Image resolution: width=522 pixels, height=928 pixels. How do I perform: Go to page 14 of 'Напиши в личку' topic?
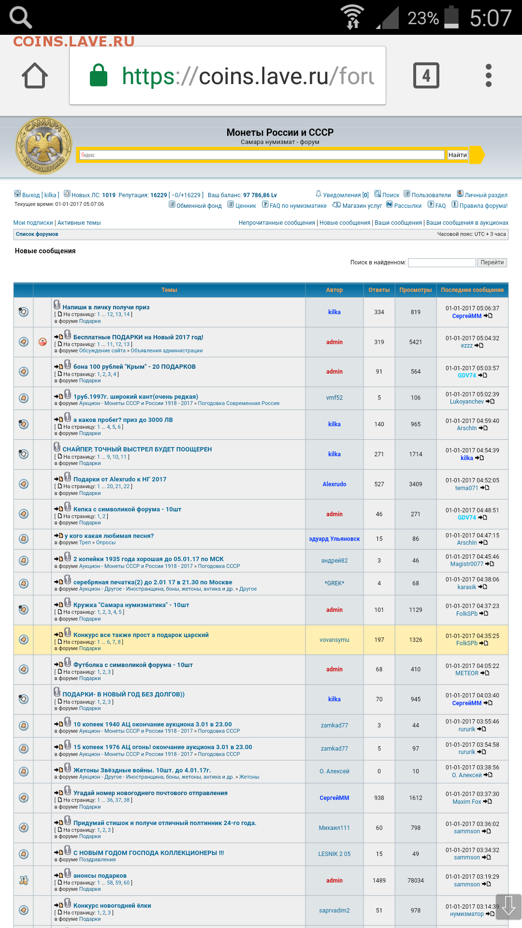127,315
